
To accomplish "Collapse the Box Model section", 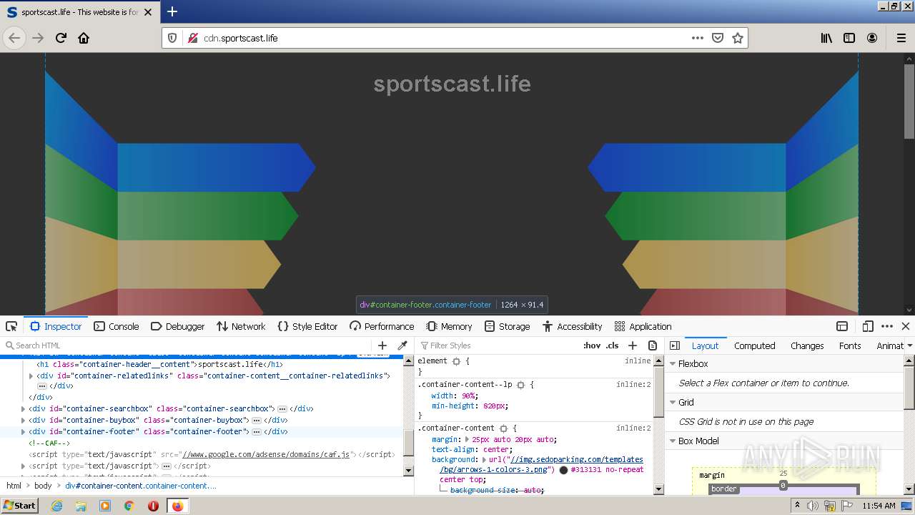I will 673,441.
